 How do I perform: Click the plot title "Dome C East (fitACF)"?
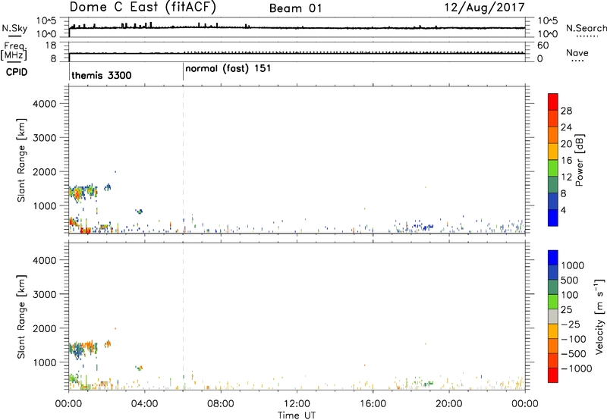tap(143, 7)
